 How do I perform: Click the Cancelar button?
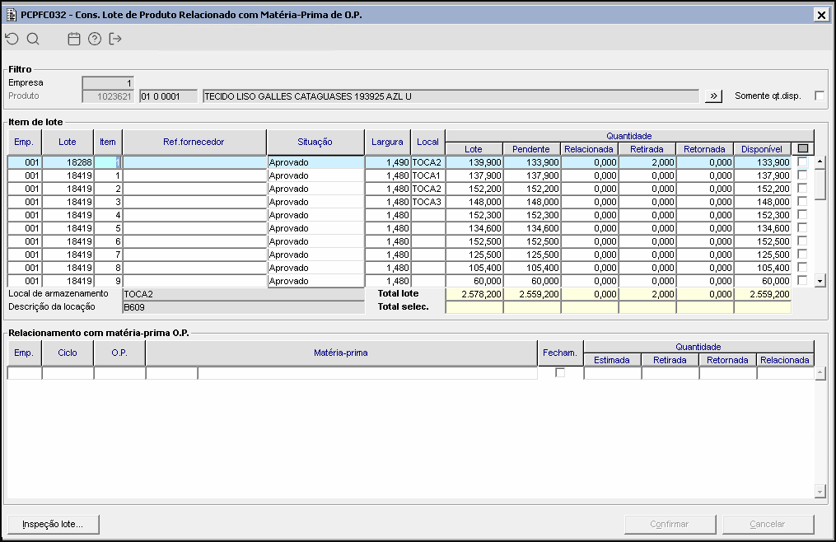[768, 524]
